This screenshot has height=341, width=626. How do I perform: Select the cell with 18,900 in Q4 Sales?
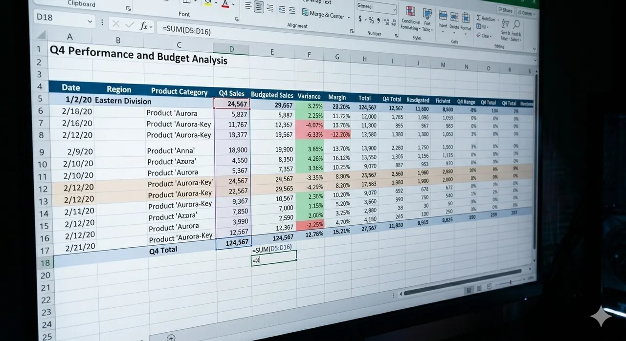coord(232,150)
